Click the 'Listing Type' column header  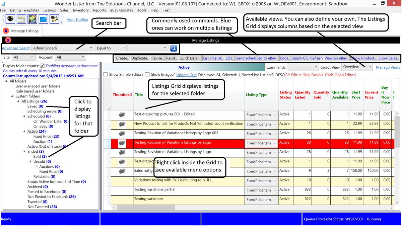tap(257, 95)
